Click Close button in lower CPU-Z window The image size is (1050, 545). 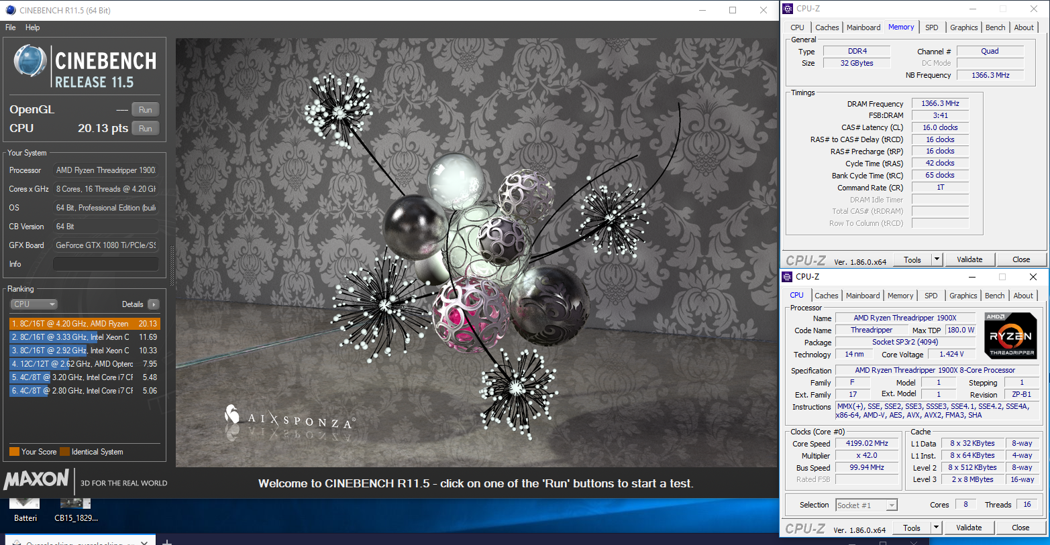(1020, 528)
